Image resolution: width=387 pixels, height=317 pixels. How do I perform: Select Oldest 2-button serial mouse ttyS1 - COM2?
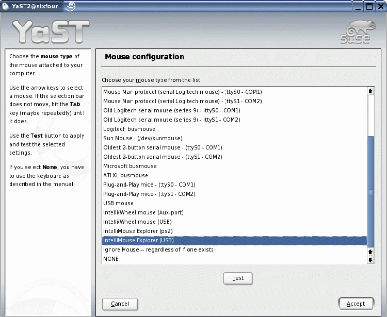click(234, 157)
